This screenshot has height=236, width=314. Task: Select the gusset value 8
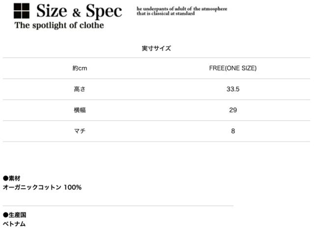pyautogui.click(x=233, y=131)
